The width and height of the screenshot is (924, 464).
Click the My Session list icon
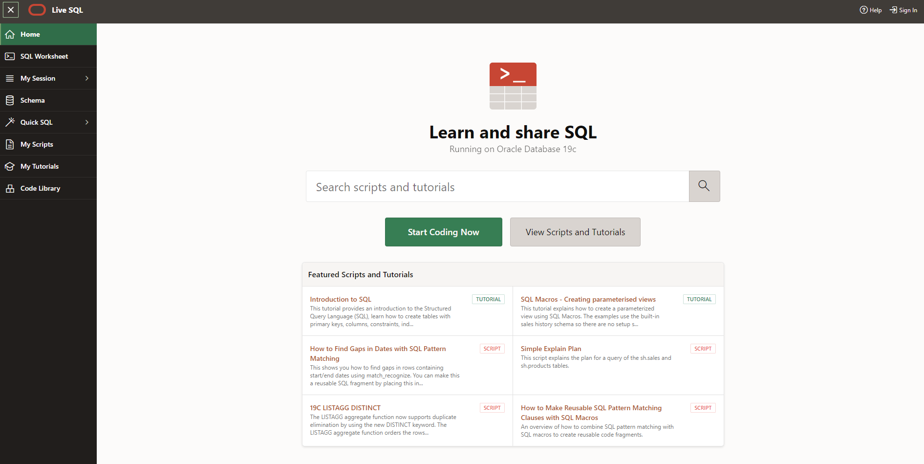click(x=10, y=79)
